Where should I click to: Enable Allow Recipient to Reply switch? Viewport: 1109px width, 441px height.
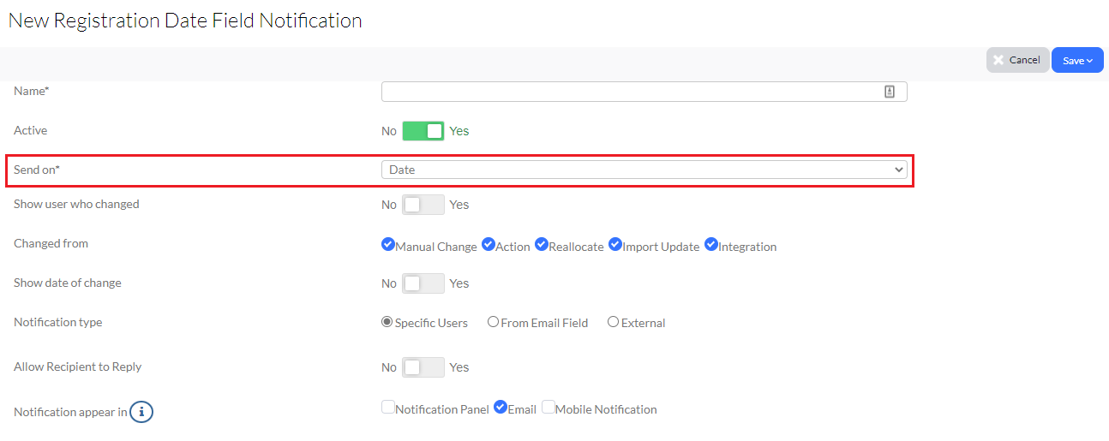tap(423, 367)
